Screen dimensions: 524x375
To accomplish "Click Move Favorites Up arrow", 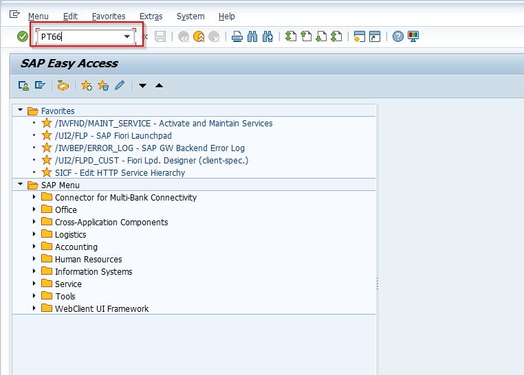I will [160, 86].
